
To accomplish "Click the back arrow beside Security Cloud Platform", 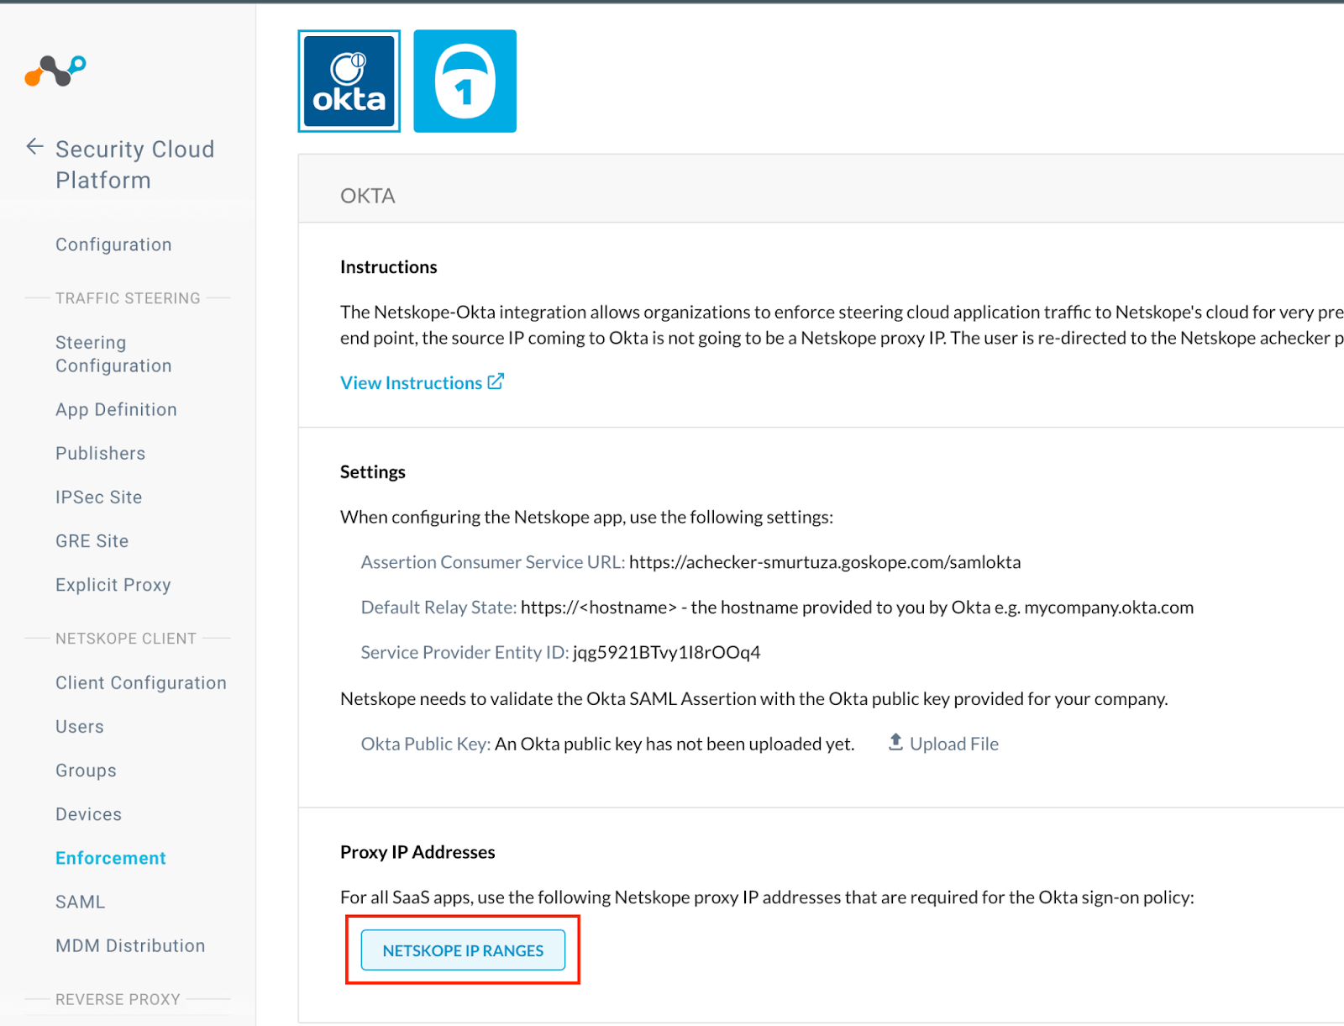I will 34,147.
